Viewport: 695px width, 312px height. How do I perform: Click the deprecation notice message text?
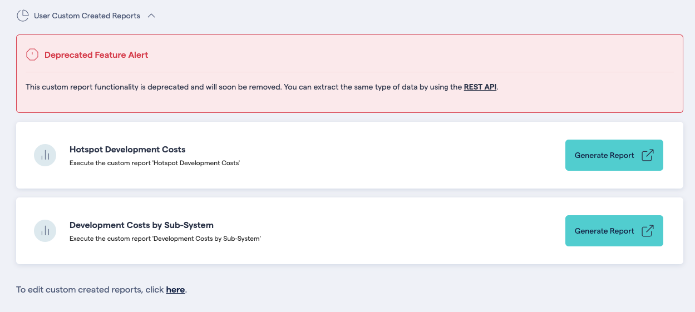[244, 87]
